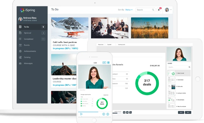Select slide 1 Sales funnel thumbnail
This screenshot has height=123, width=204.
pos(172,73)
